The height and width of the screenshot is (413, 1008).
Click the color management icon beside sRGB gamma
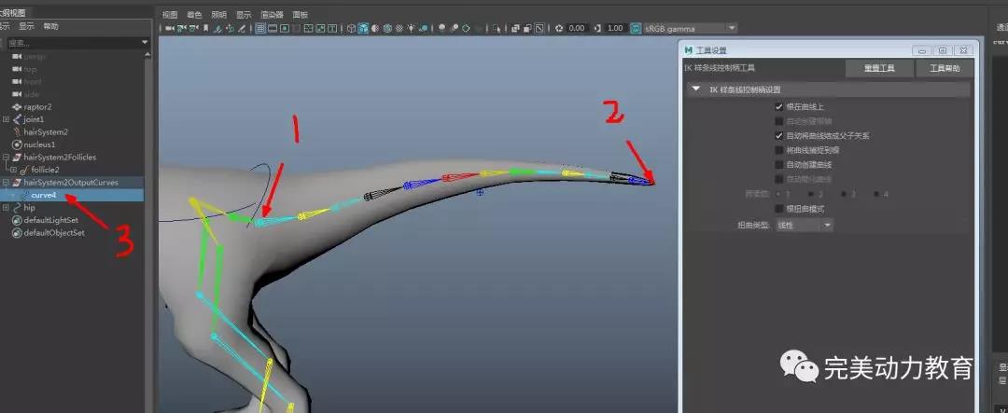coord(637,28)
